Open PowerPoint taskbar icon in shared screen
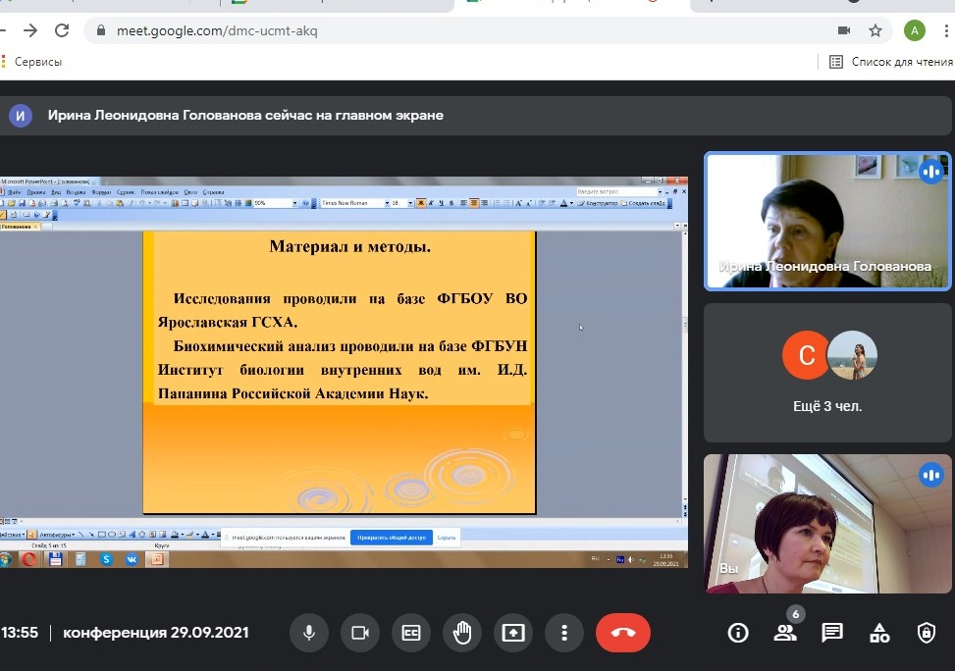Viewport: 955px width, 671px height. pos(157,559)
